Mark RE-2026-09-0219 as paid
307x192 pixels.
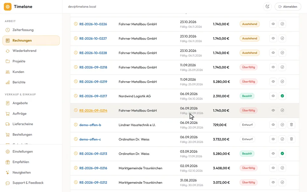[x=282, y=82]
